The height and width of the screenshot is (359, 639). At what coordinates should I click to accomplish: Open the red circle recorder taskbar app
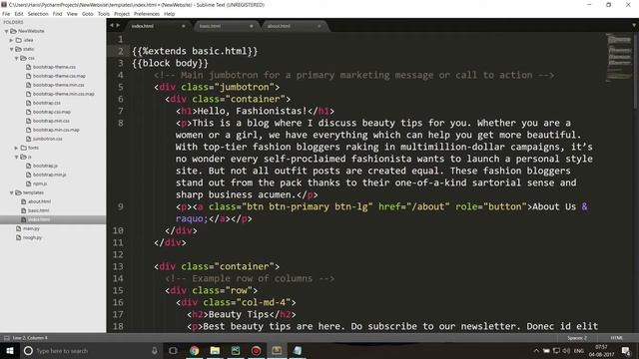256,351
